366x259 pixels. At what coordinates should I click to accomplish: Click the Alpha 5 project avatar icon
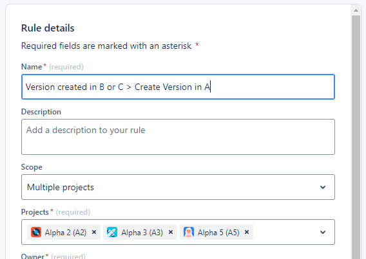pyautogui.click(x=189, y=232)
